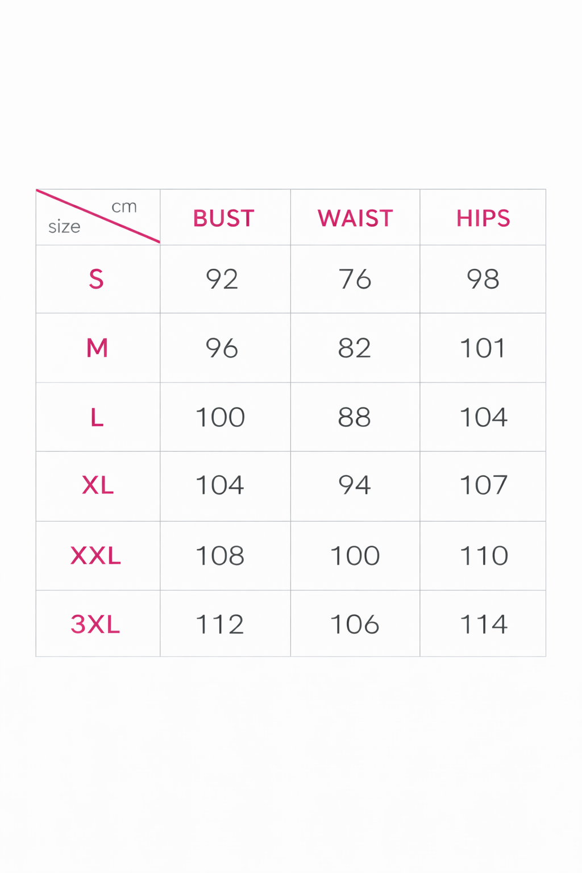
Task: Click the bust value 112 for size 3XL
Action: pos(220,624)
